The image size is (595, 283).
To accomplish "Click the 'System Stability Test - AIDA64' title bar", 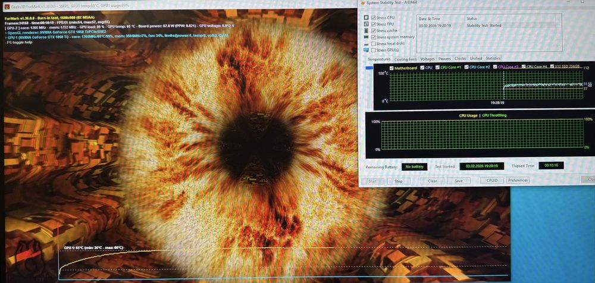I will click(392, 3).
